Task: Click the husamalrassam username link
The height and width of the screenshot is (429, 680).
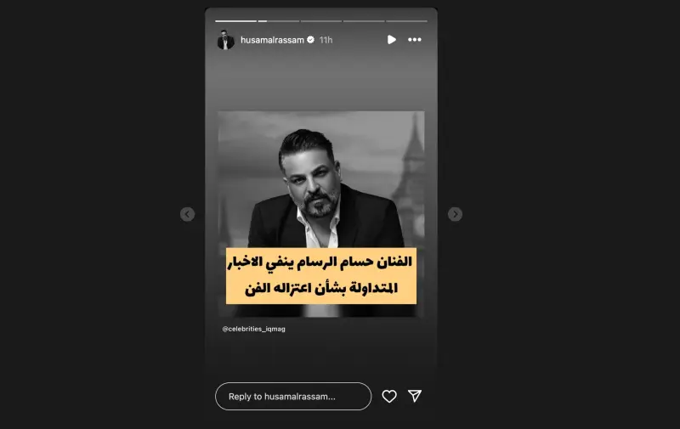Action: [272, 40]
